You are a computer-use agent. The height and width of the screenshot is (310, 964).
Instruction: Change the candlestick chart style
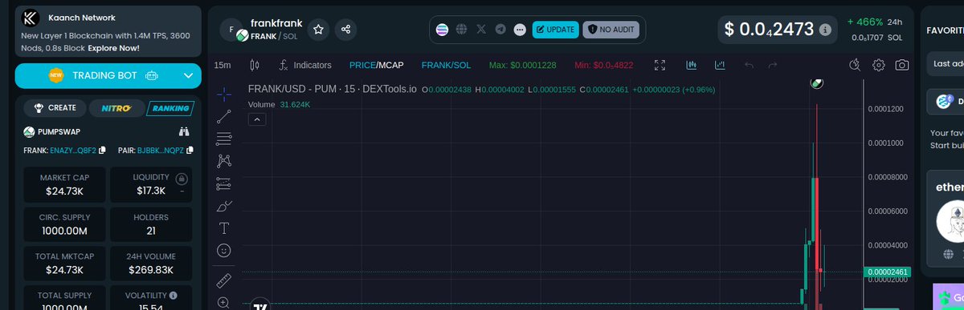tap(255, 65)
